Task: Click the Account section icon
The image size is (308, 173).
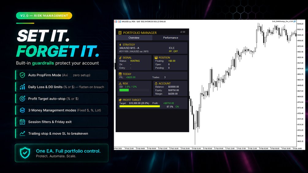Action: tap(156, 84)
